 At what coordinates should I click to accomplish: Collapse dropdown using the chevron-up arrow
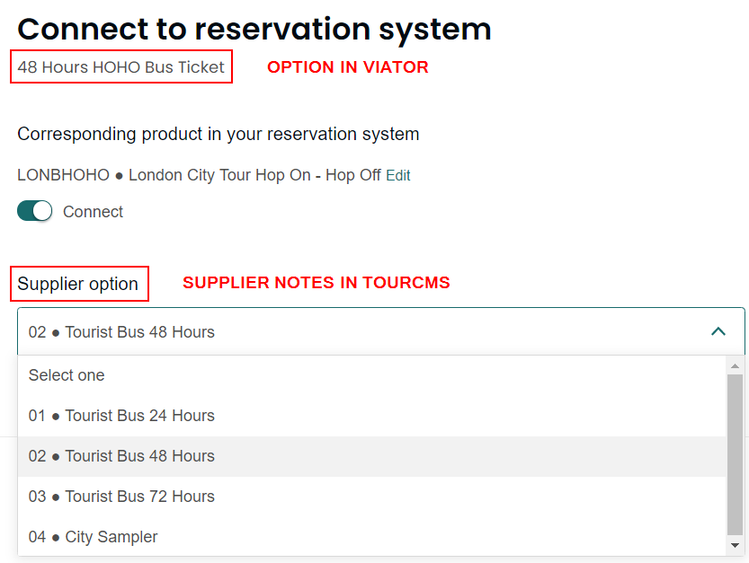point(718,331)
